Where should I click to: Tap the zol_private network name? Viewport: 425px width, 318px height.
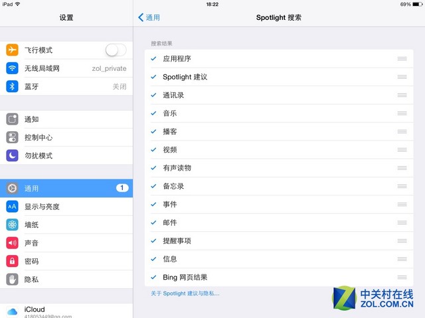click(109, 68)
